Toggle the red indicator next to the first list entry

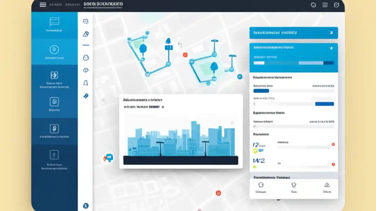click(x=333, y=144)
